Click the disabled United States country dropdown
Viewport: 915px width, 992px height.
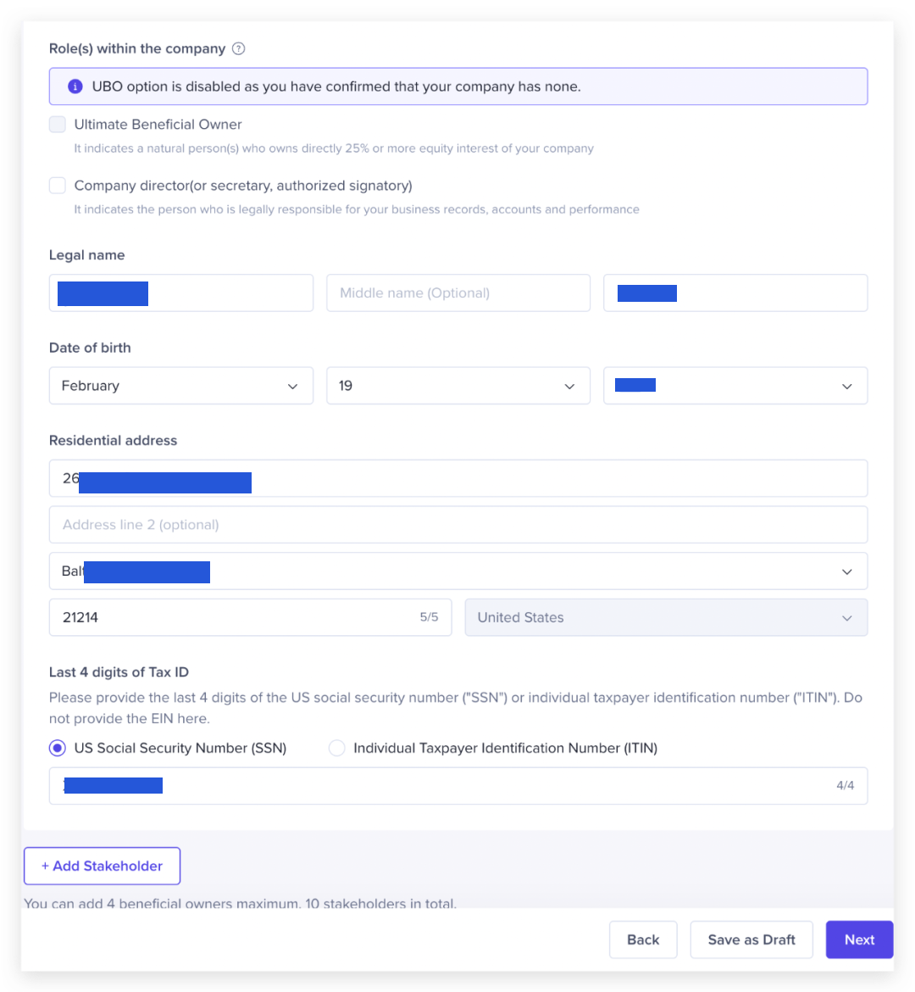click(x=666, y=617)
